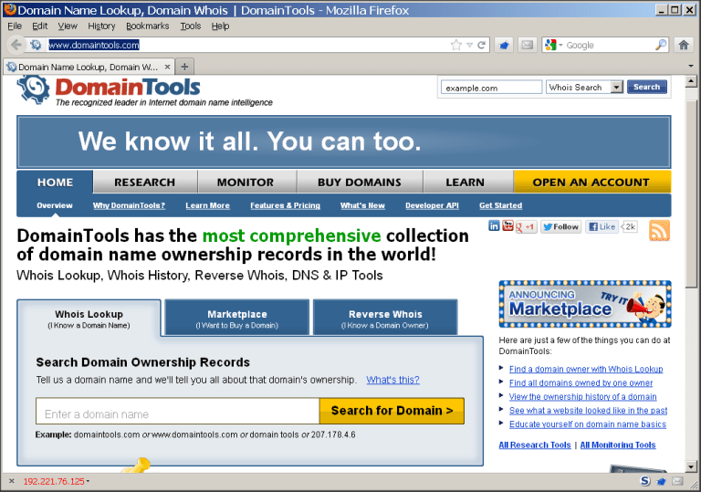Open the address bar history dropdown arrow
Screen dimensions: 701x492
point(469,45)
